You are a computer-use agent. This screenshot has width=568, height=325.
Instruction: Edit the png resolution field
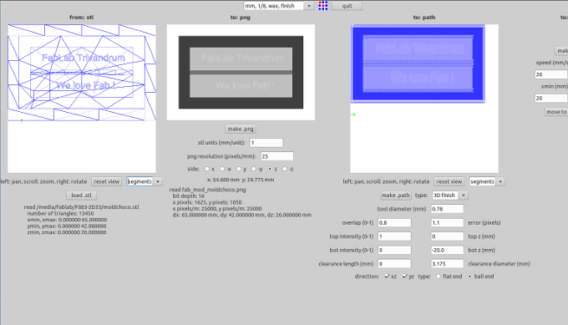click(x=277, y=156)
